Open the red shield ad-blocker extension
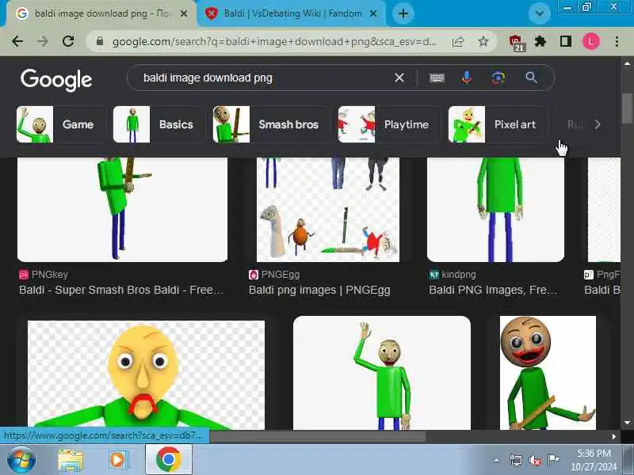The image size is (634, 475). (x=517, y=43)
